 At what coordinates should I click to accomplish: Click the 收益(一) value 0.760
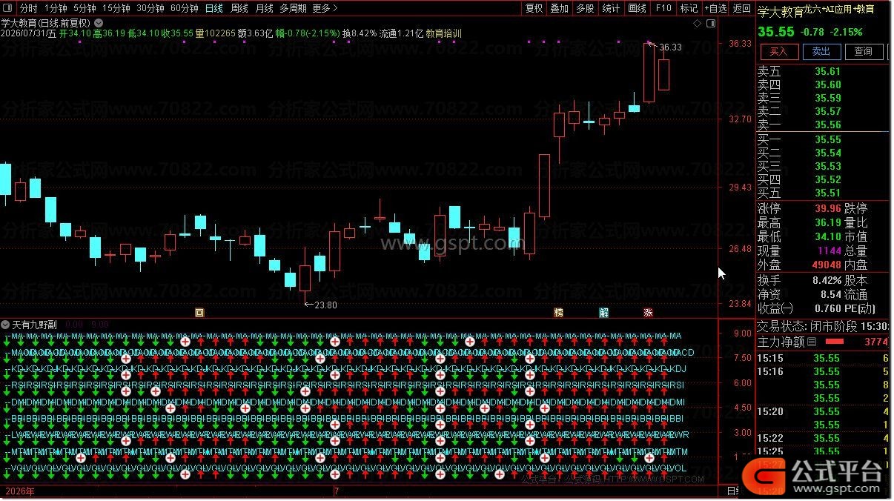828,308
